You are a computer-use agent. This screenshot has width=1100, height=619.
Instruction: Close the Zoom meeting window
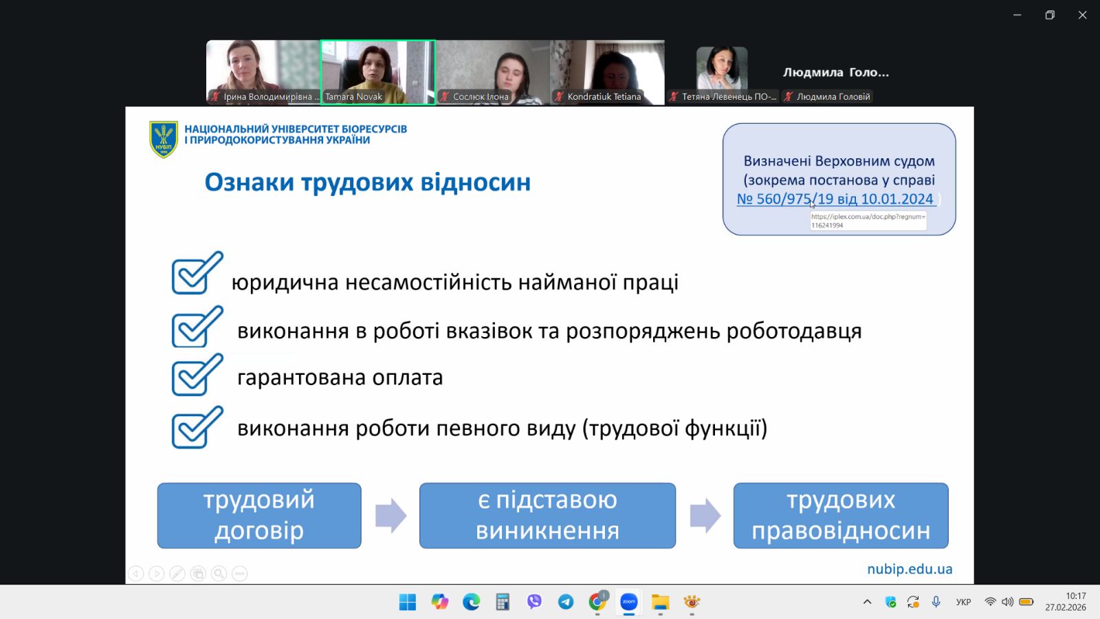point(1082,15)
